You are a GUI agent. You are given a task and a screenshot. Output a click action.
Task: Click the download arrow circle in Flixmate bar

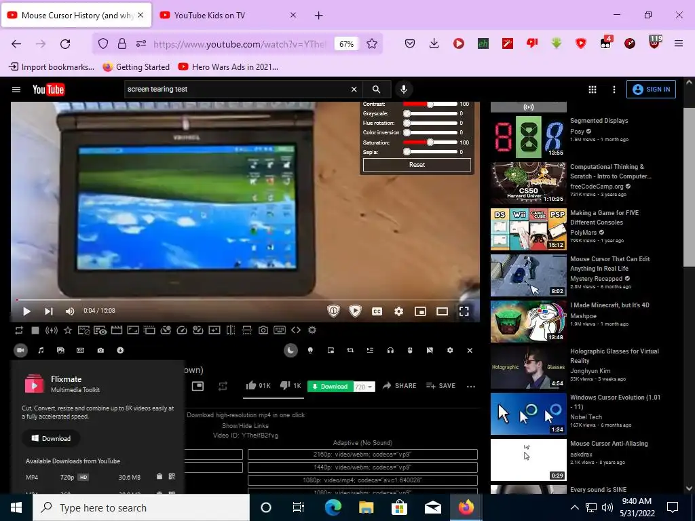coord(120,351)
